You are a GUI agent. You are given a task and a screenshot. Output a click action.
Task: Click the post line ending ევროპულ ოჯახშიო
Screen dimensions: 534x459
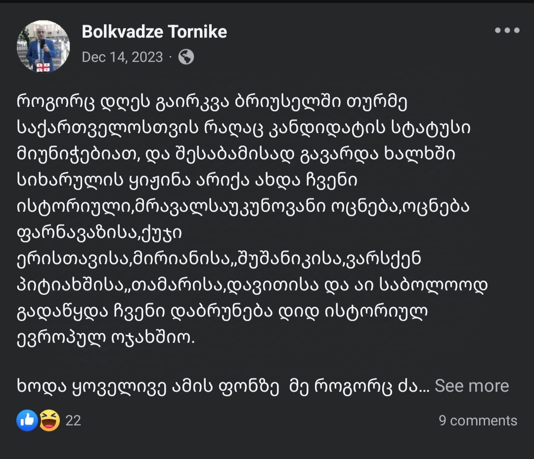tap(105, 337)
